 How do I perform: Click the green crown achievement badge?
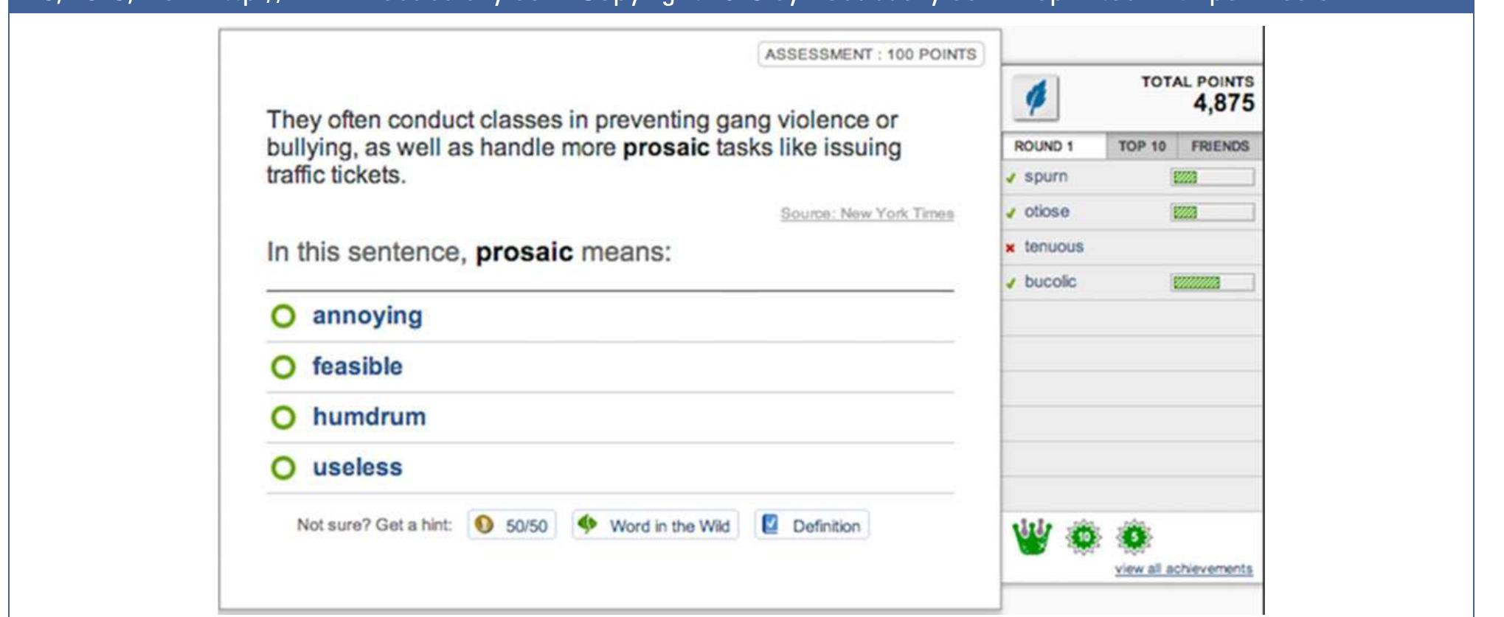(x=1031, y=537)
